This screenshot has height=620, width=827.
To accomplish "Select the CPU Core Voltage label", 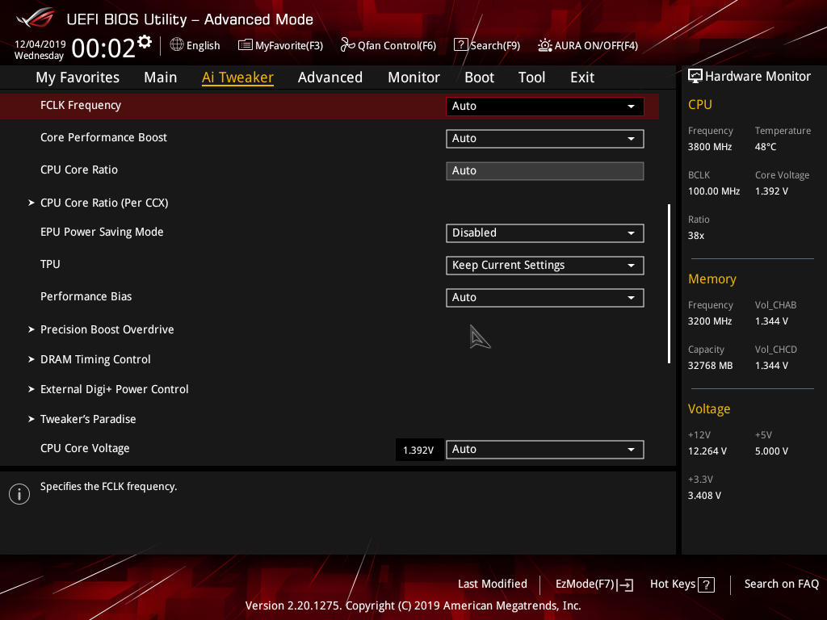I will (85, 449).
